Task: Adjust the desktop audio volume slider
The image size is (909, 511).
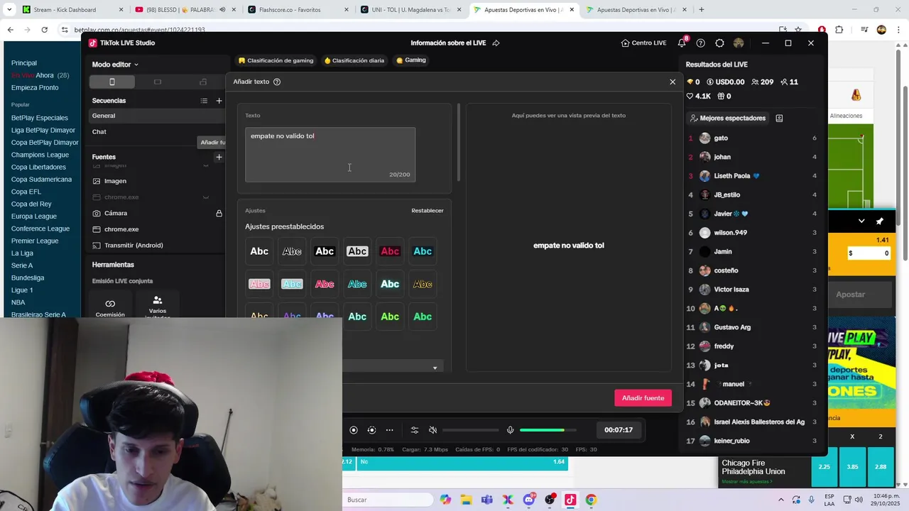Action: 471,430
